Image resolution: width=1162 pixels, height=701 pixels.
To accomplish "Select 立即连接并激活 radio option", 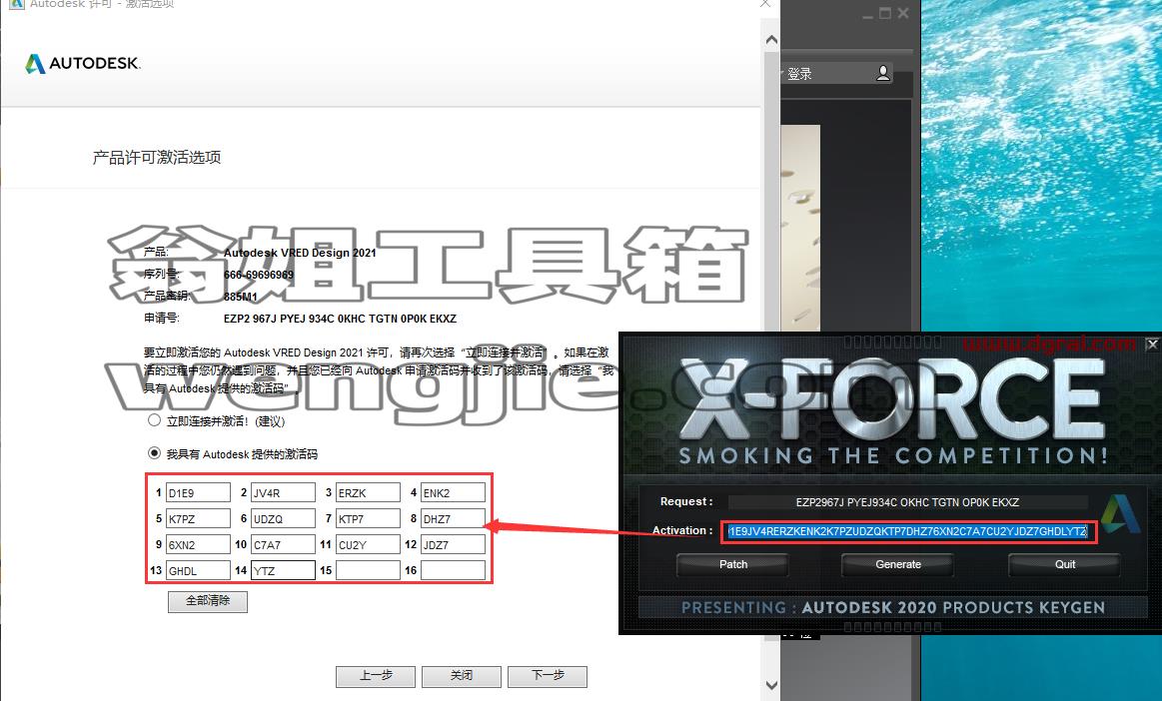I will click(154, 420).
